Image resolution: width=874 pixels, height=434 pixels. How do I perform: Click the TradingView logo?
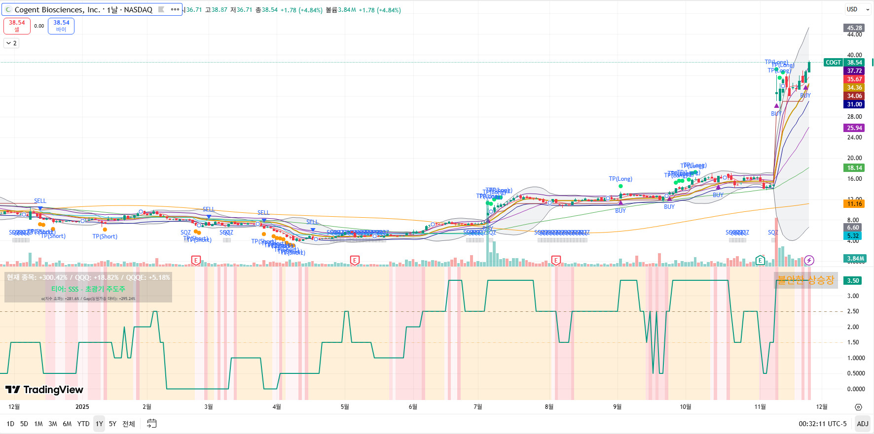[44, 390]
